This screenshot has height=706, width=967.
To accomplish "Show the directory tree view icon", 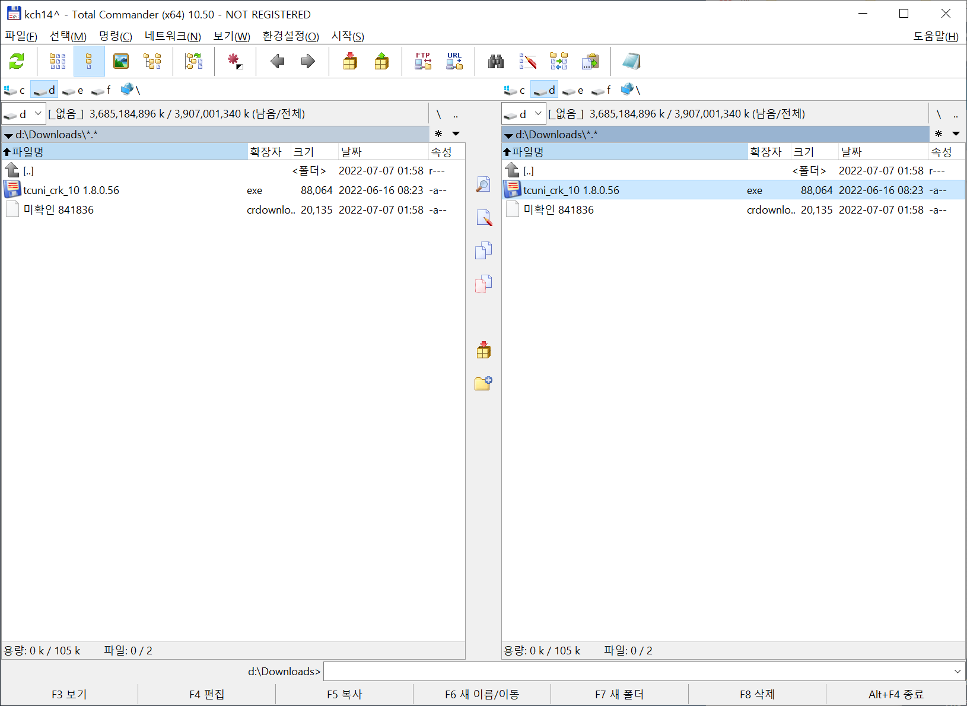I will tap(152, 61).
